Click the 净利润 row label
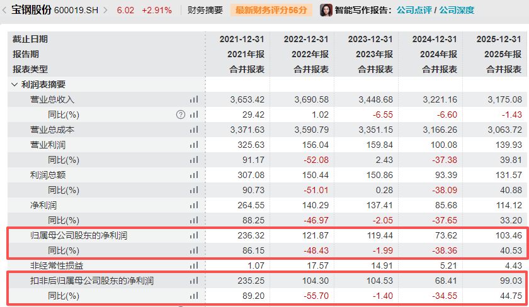The image size is (529, 307). tap(43, 205)
